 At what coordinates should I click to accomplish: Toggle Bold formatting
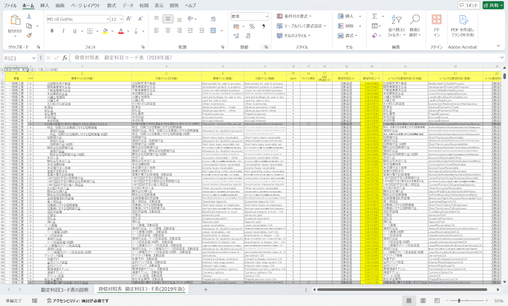(x=52, y=31)
